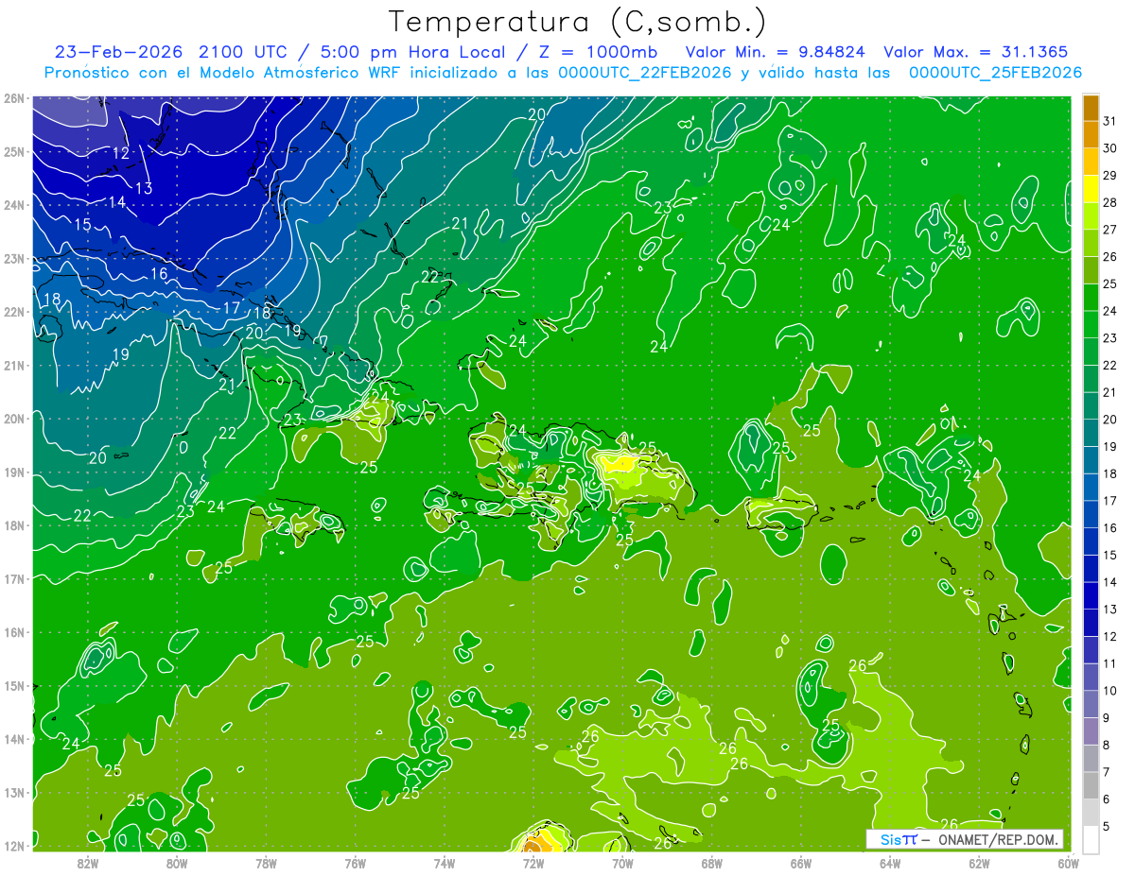This screenshot has height=876, width=1135.
Task: Click the '0000UTC_25FEB2026' valid-until time
Action: click(x=995, y=73)
